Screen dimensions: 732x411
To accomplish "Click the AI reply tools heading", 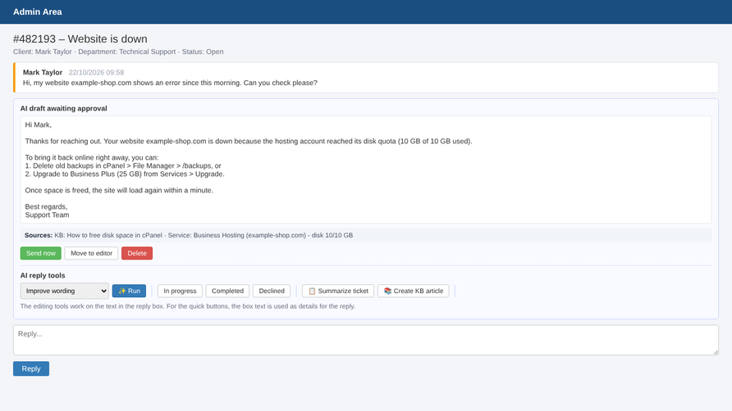I will coord(43,275).
